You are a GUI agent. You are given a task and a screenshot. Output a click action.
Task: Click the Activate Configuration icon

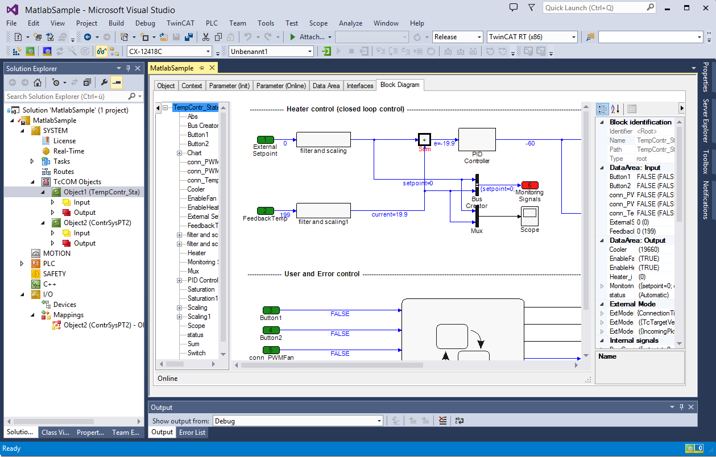(18, 51)
